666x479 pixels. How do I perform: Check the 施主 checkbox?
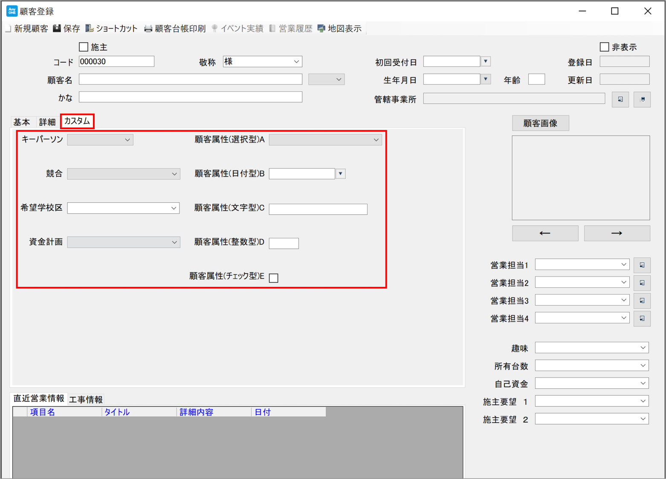(x=84, y=47)
